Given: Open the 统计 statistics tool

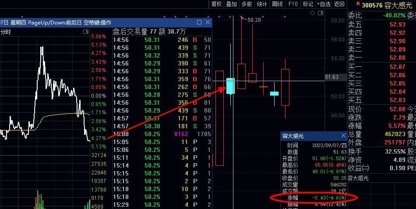Looking at the screenshot, I should 262,4.
